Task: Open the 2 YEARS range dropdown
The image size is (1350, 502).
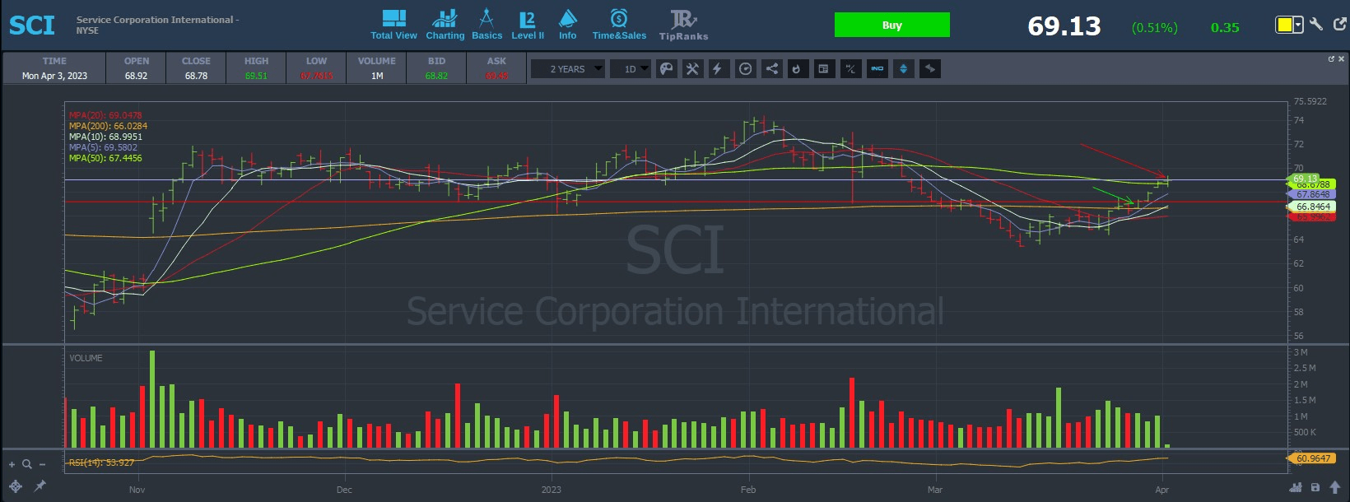Action: click(x=567, y=69)
